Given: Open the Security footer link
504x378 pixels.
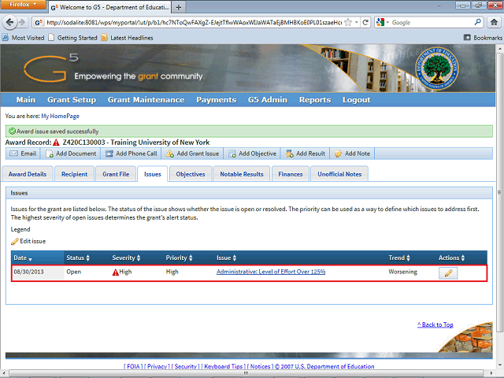Looking at the screenshot, I should pyautogui.click(x=186, y=366).
